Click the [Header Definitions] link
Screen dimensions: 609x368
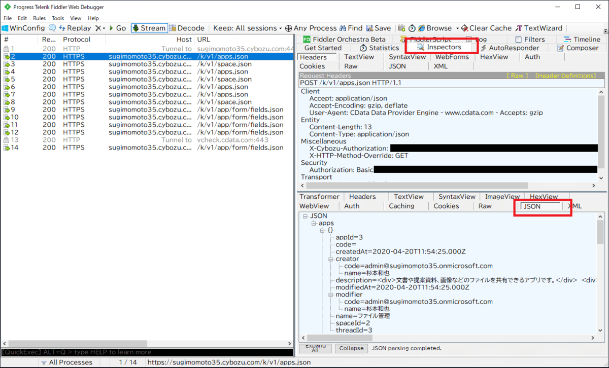565,76
